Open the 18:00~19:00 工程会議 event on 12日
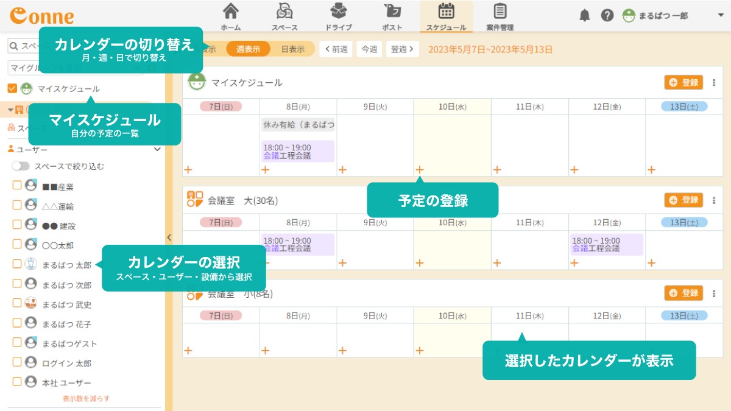The width and height of the screenshot is (731, 411). pyautogui.click(x=607, y=245)
